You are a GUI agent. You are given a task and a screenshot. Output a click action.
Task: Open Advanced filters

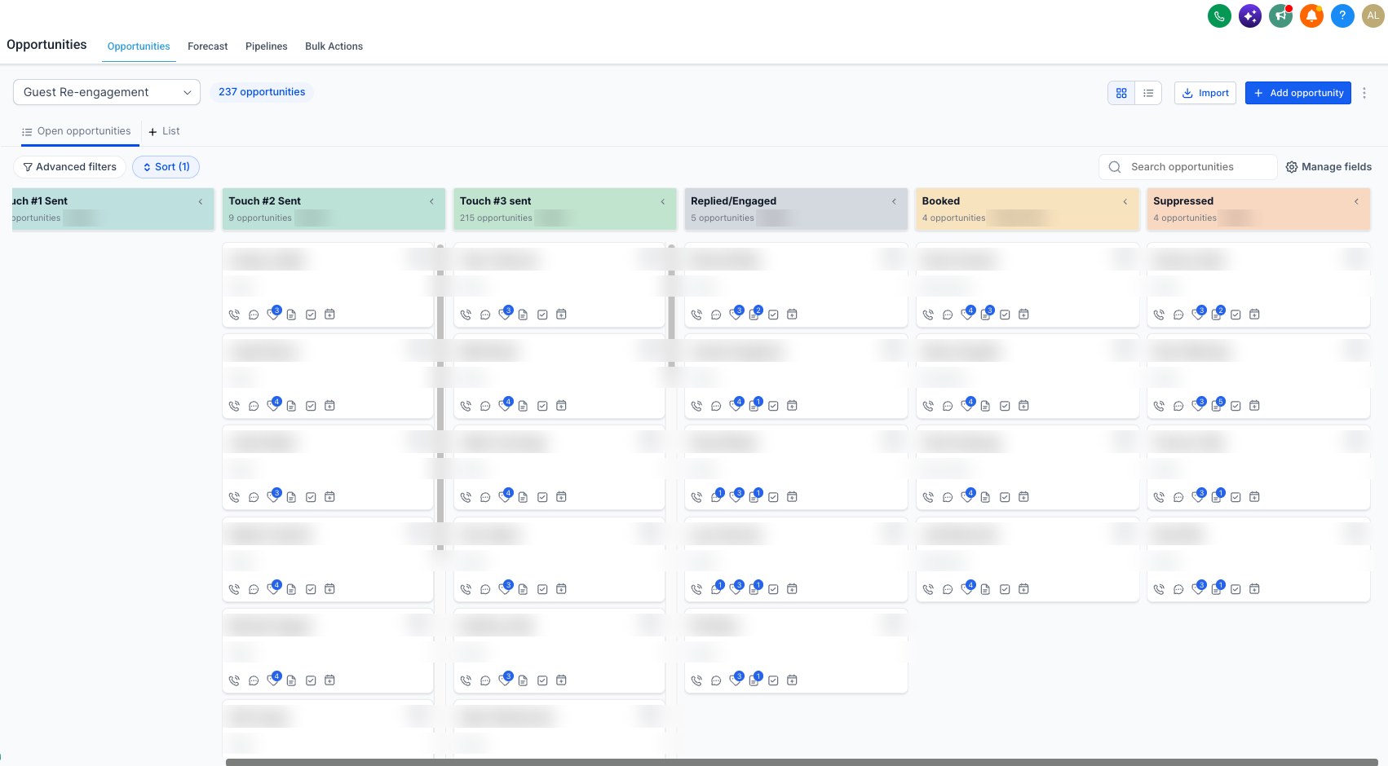(x=69, y=167)
